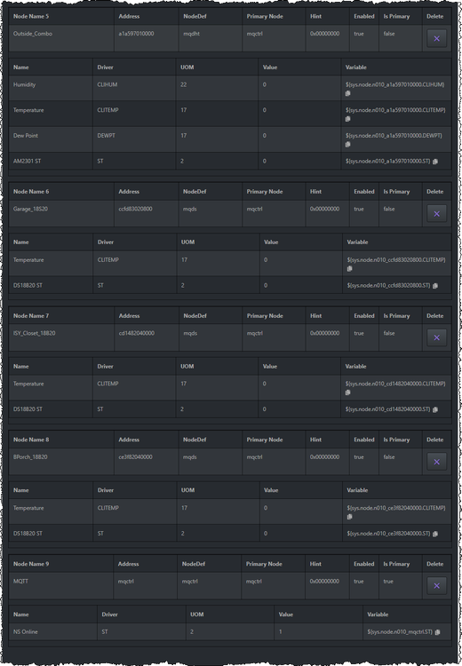This screenshot has width=462, height=666.
Task: Copy the Outside_Combo Dew Point variable
Action: coord(347,145)
